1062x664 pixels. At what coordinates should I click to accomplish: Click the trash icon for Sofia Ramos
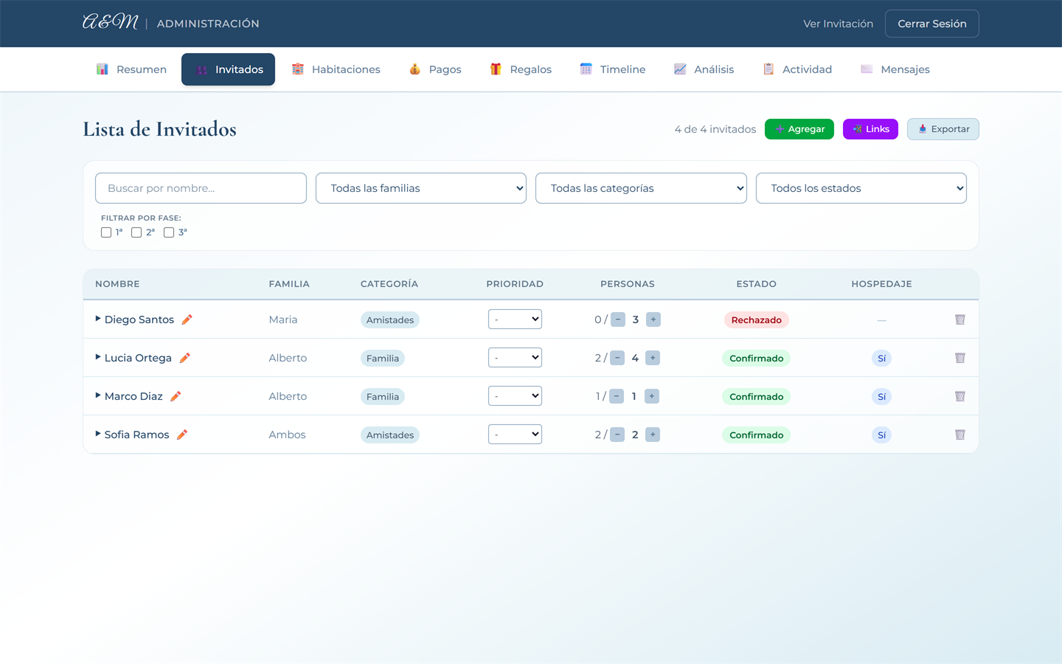959,435
